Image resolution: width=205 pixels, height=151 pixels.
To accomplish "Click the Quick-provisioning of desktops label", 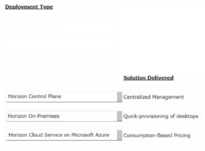I will tap(161, 116).
